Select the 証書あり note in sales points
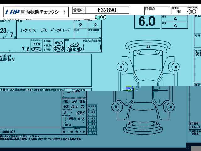Viewport: 201px width, 151px height. 8,59
